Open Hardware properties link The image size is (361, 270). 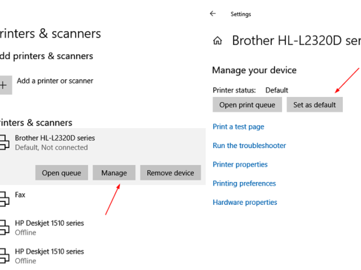coord(245,202)
